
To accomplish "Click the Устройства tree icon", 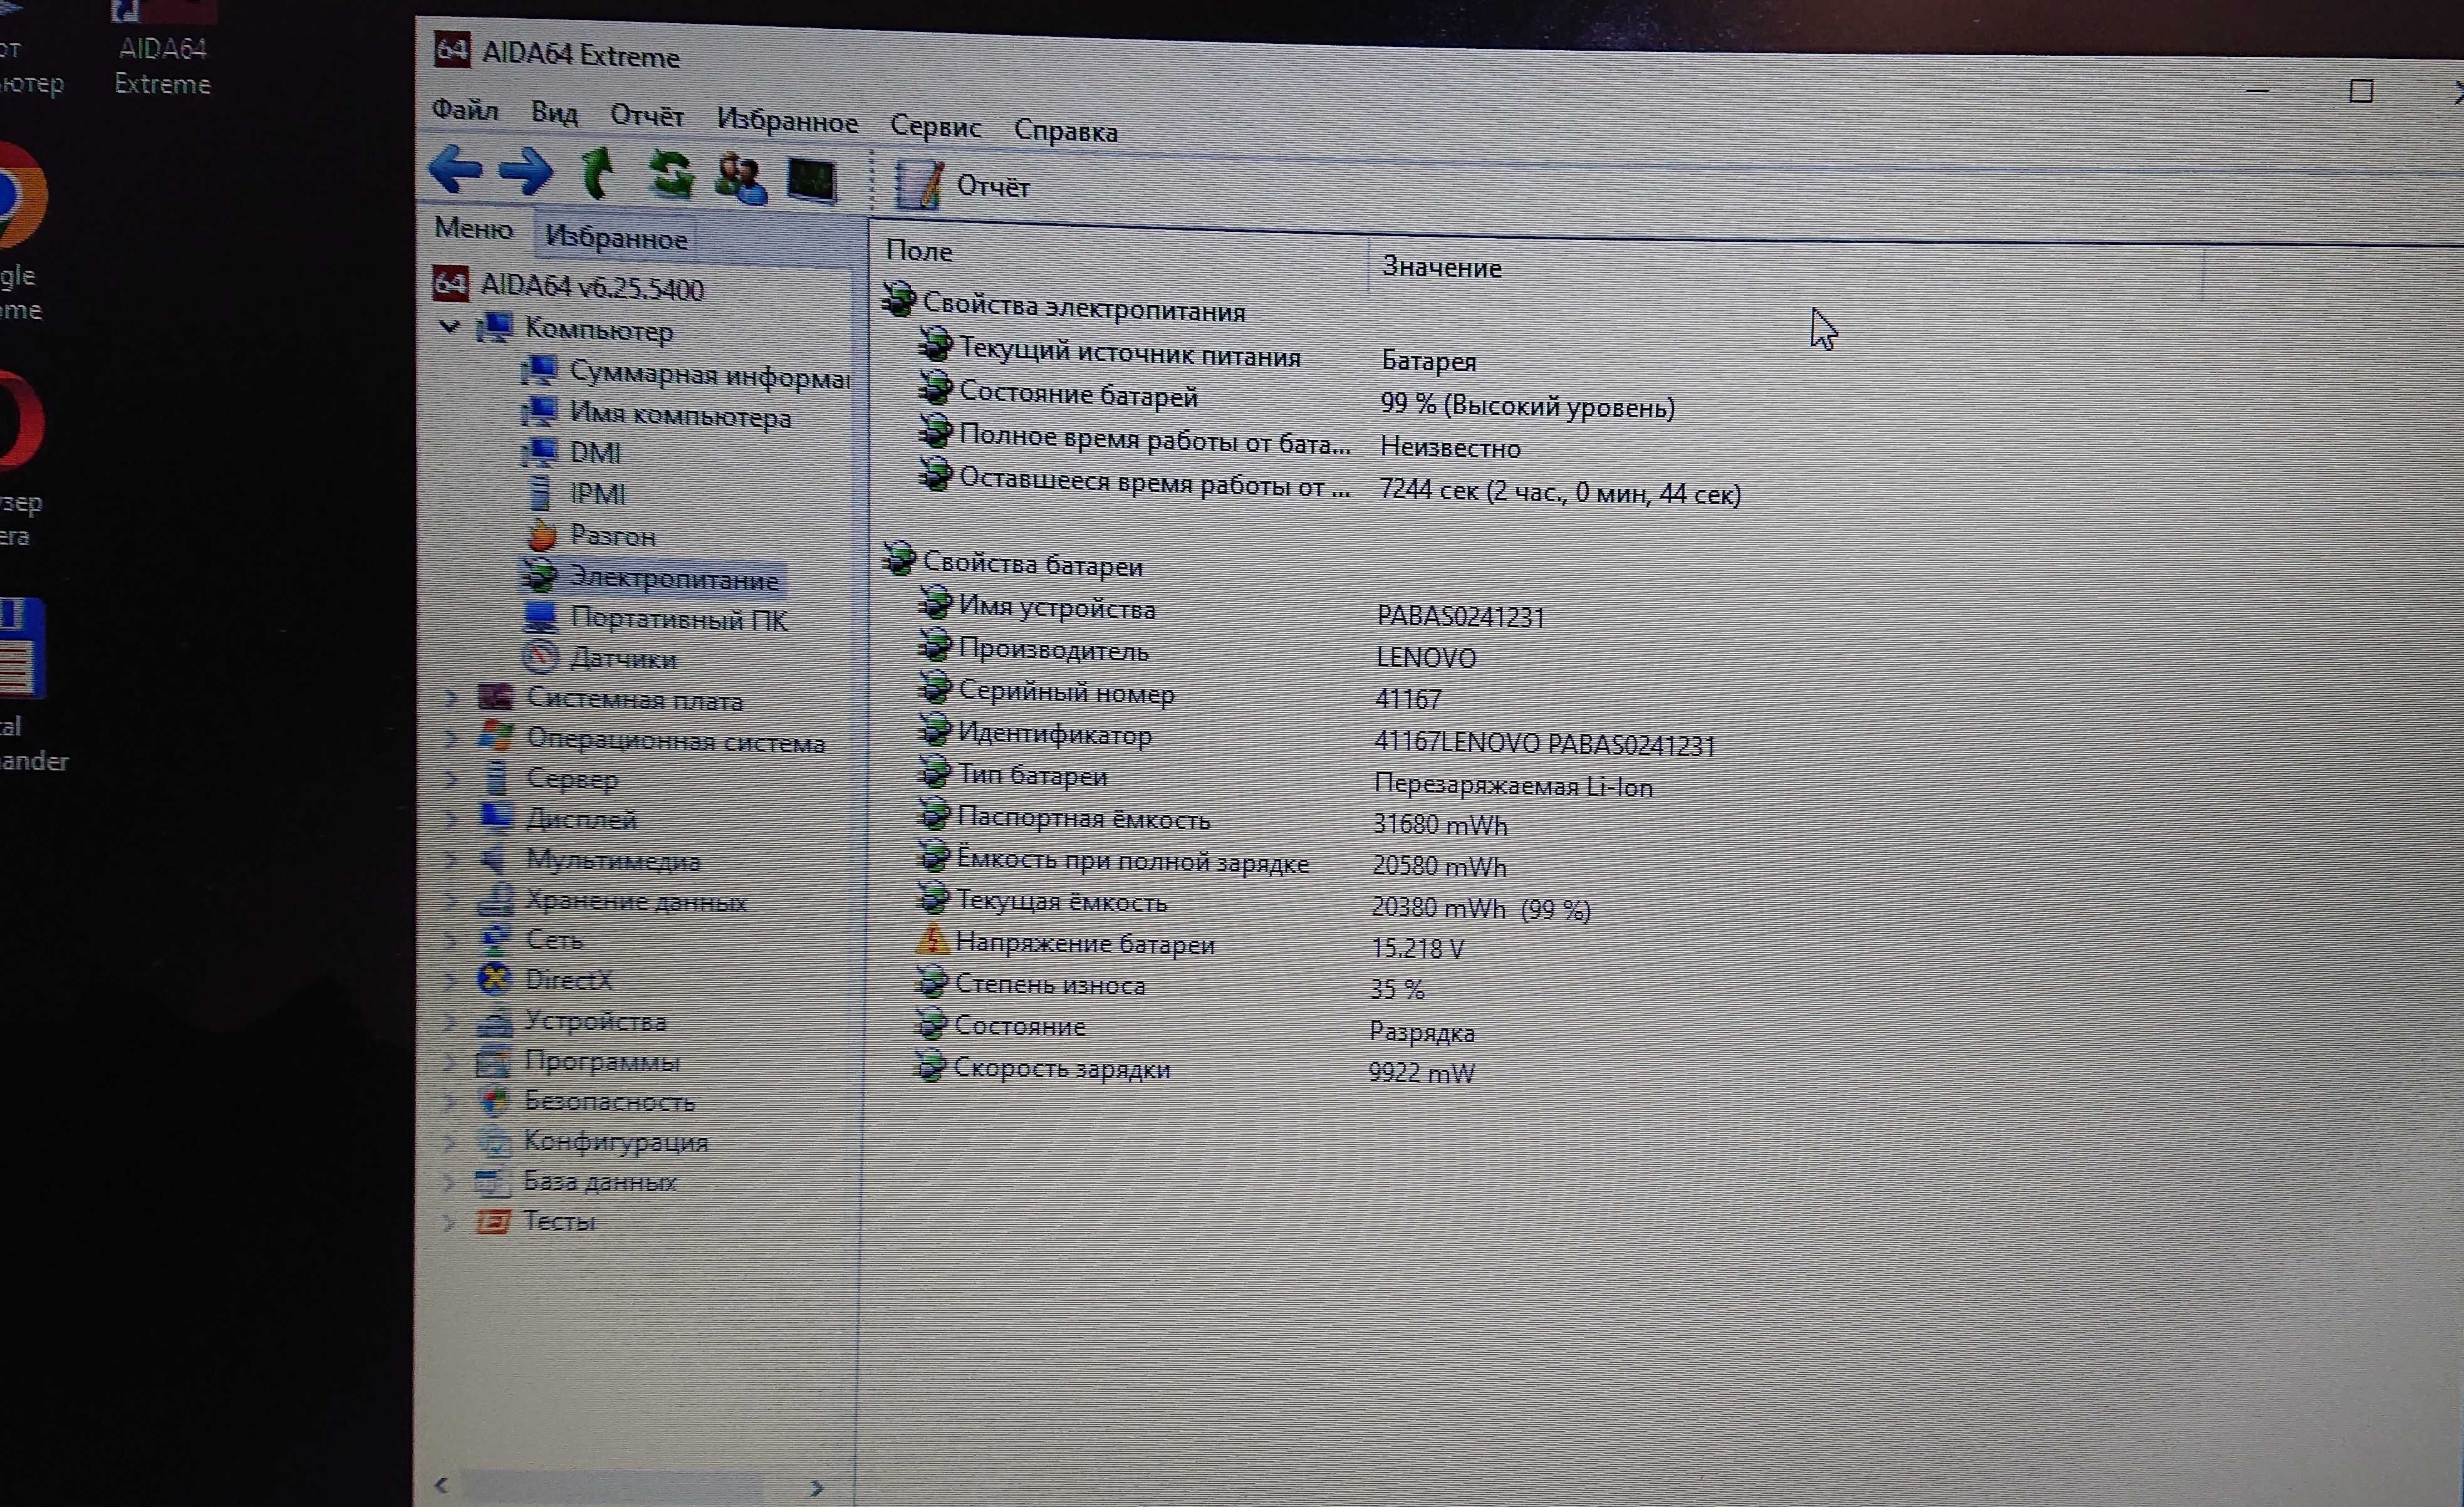I will click(x=494, y=1021).
